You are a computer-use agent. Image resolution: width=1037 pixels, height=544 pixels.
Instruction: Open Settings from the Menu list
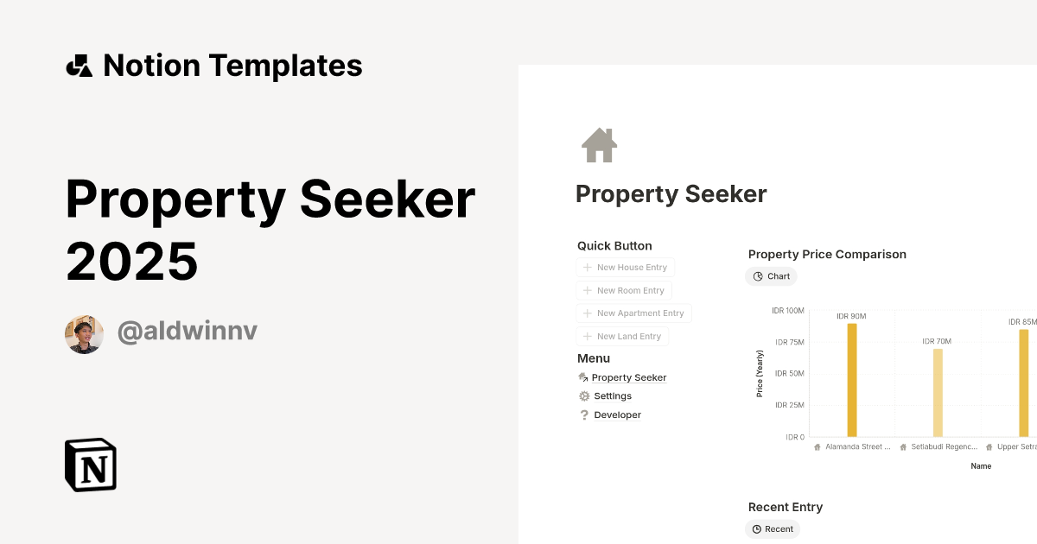(612, 395)
